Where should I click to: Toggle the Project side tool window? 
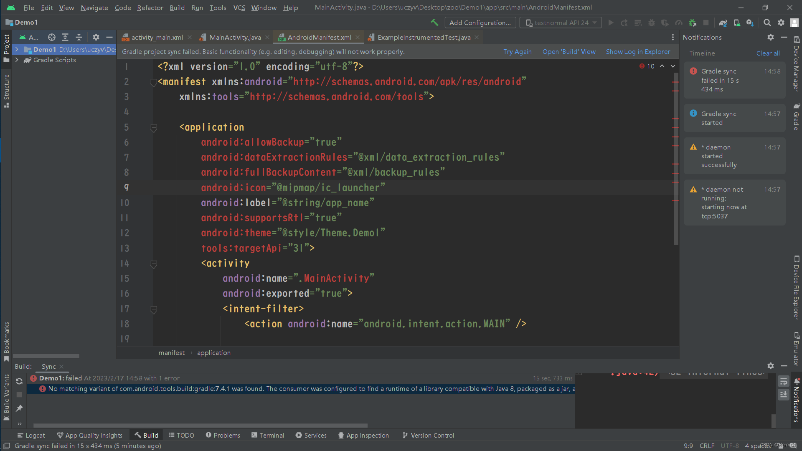[x=6, y=48]
